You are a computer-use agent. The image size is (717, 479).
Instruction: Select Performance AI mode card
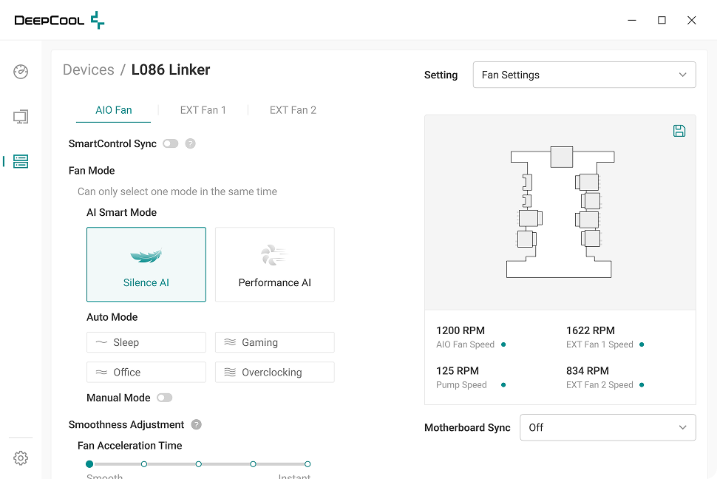(x=274, y=265)
